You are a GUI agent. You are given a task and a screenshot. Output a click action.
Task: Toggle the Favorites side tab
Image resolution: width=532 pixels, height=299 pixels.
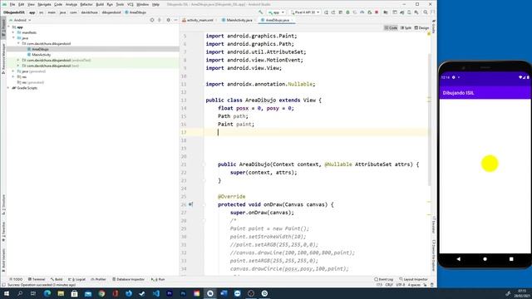pyautogui.click(x=3, y=231)
